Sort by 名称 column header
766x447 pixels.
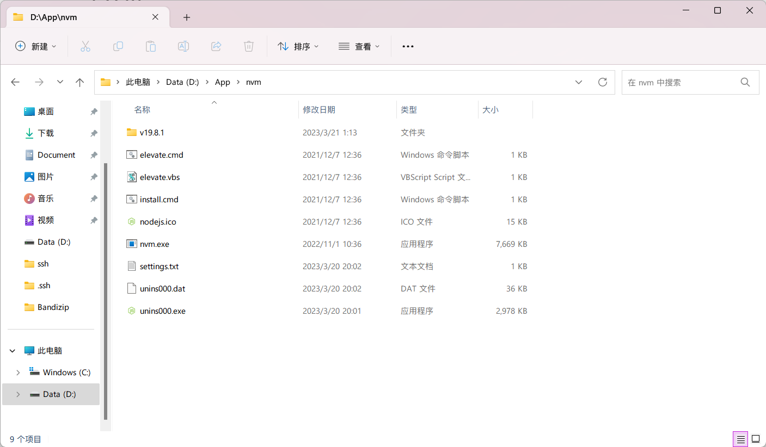142,109
